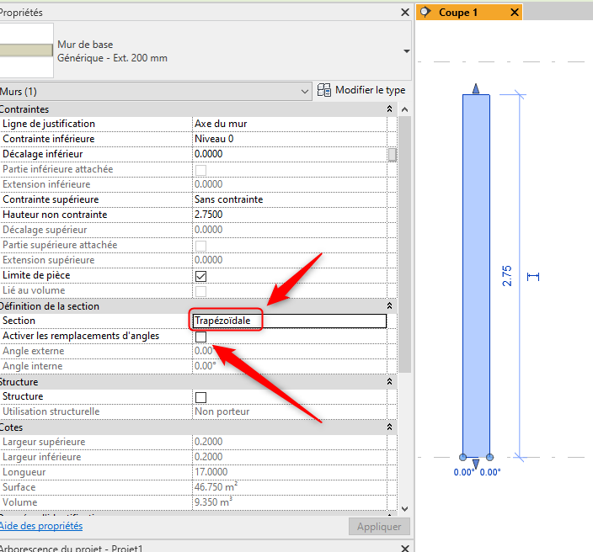The height and width of the screenshot is (552, 593).
Task: Uncheck the Limite de pièce checkbox
Action: click(x=200, y=276)
